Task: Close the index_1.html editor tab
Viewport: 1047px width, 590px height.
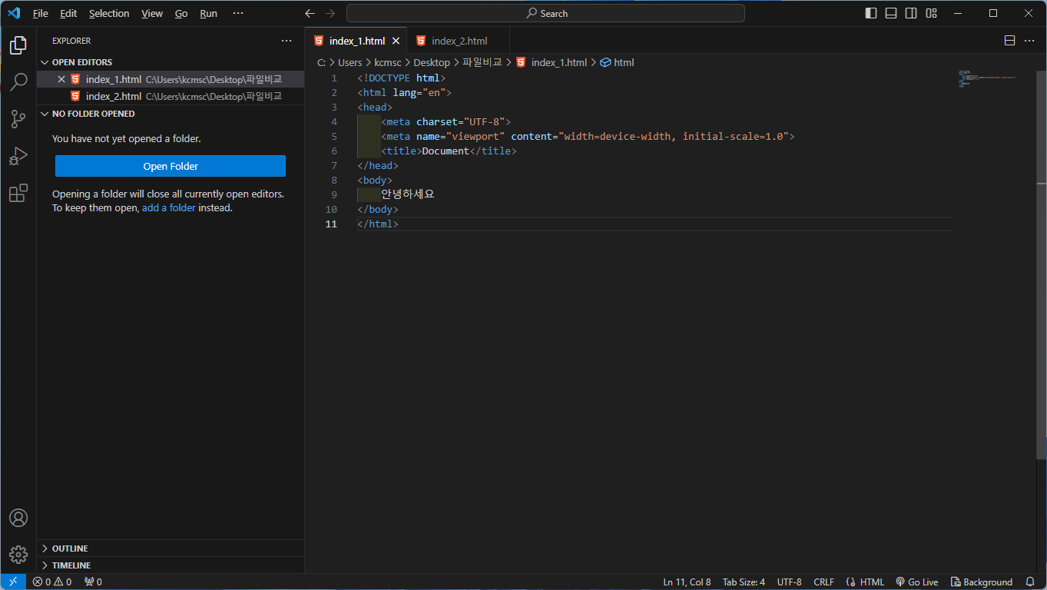Action: coord(396,41)
